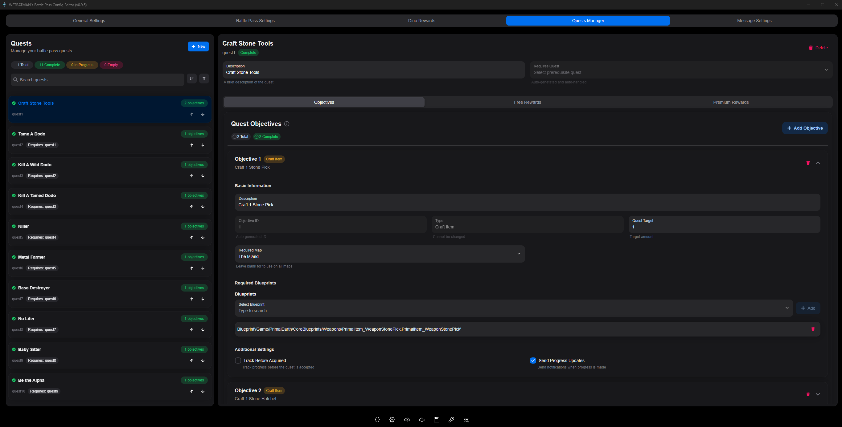Open the Dino Rewards tab
The image size is (842, 427).
click(x=422, y=21)
